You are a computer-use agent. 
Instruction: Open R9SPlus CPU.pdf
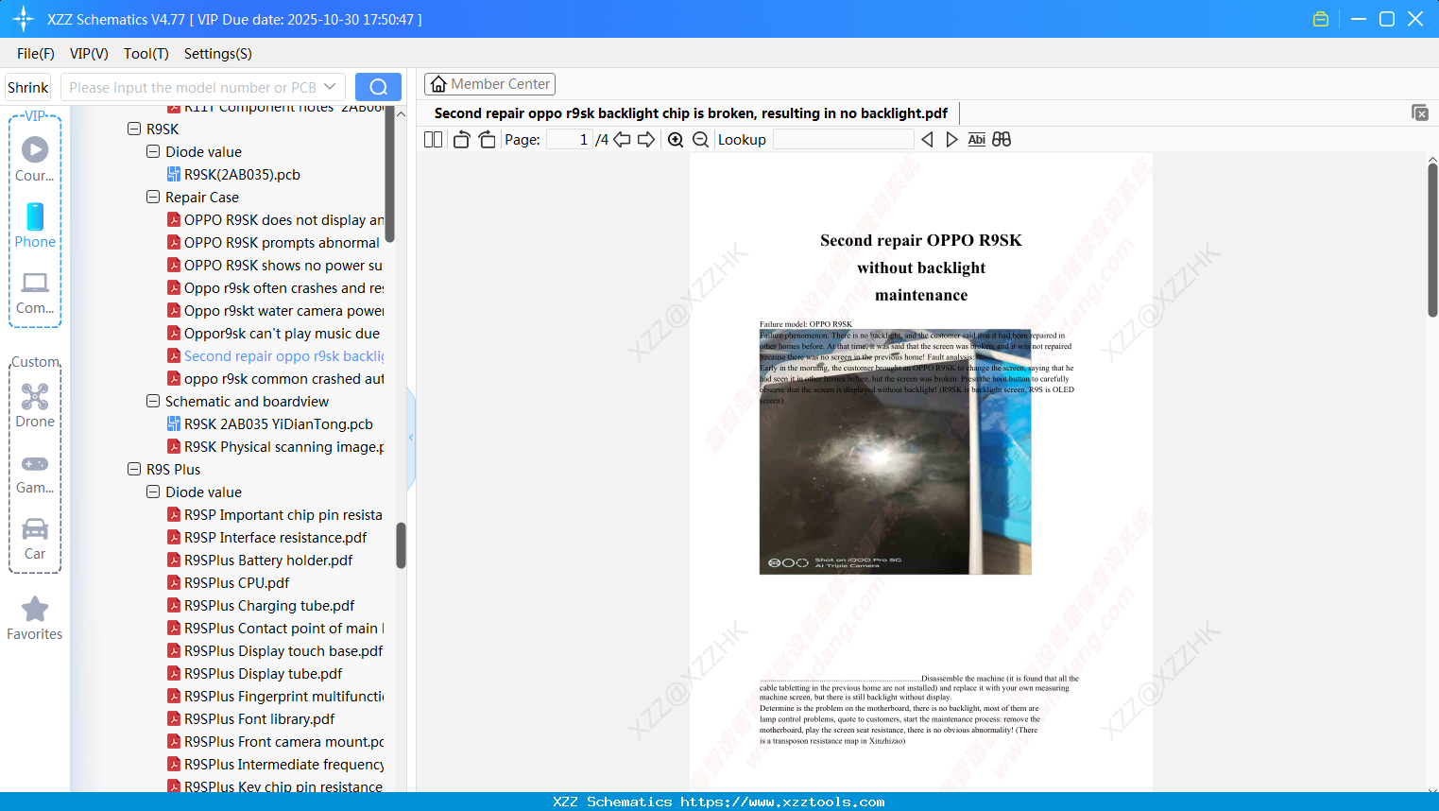coord(229,583)
